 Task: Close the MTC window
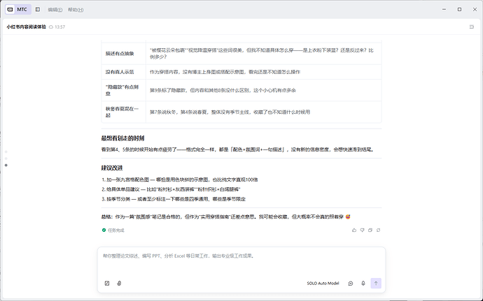point(475,10)
